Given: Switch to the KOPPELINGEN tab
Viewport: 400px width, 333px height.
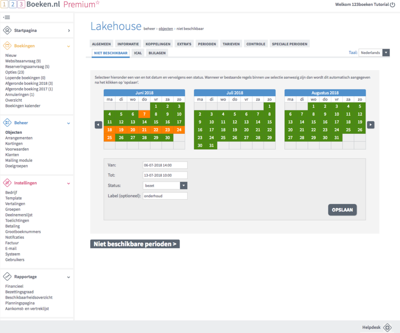Looking at the screenshot, I should (158, 44).
